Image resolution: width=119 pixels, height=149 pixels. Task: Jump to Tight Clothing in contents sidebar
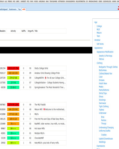[x=104, y=107]
